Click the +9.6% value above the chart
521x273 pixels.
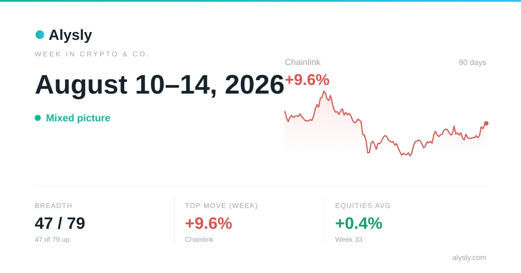coord(307,80)
